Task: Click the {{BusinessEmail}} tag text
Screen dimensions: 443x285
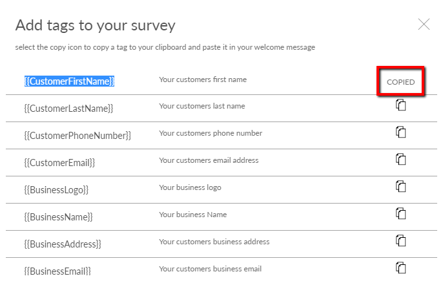Action: click(x=57, y=271)
